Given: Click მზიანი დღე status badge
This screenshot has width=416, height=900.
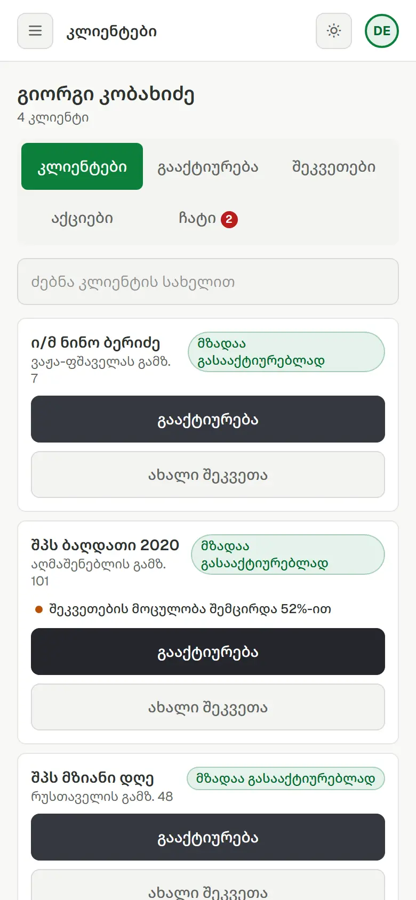Looking at the screenshot, I should [286, 778].
